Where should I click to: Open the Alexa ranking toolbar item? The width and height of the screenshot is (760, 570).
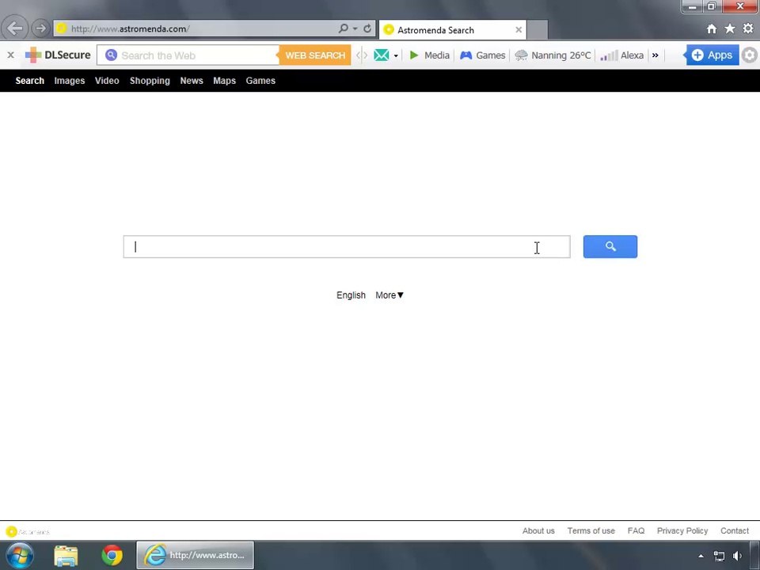pos(622,55)
